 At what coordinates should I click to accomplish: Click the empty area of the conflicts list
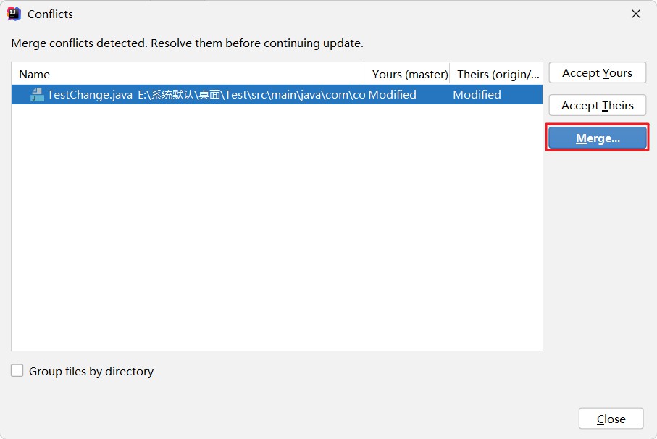275,232
